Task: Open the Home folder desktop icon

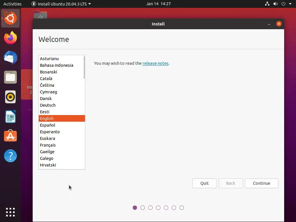Action: (x=40, y=15)
